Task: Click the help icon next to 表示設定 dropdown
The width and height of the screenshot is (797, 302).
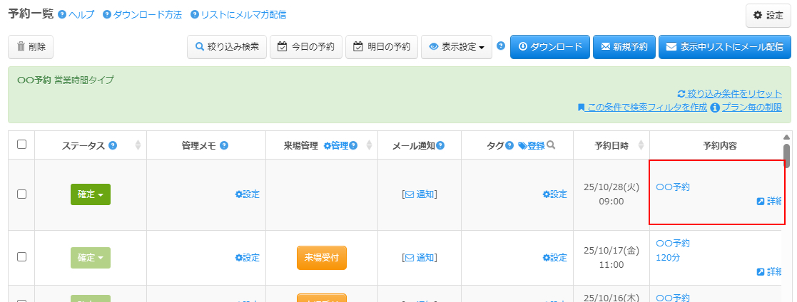Action: click(501, 46)
